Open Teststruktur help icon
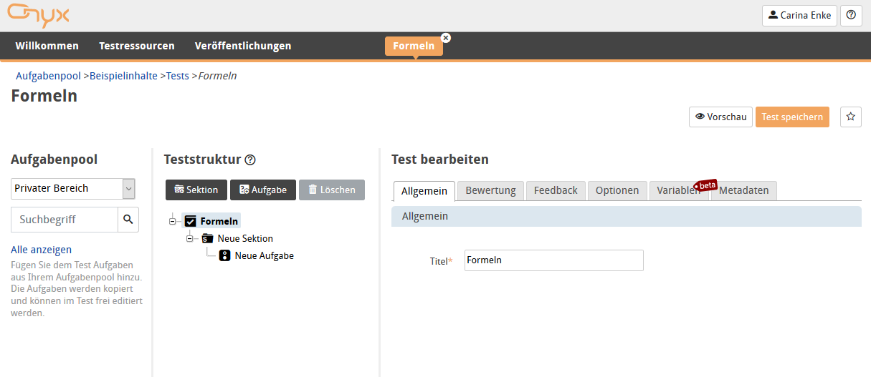This screenshot has height=377, width=871. tap(250, 160)
